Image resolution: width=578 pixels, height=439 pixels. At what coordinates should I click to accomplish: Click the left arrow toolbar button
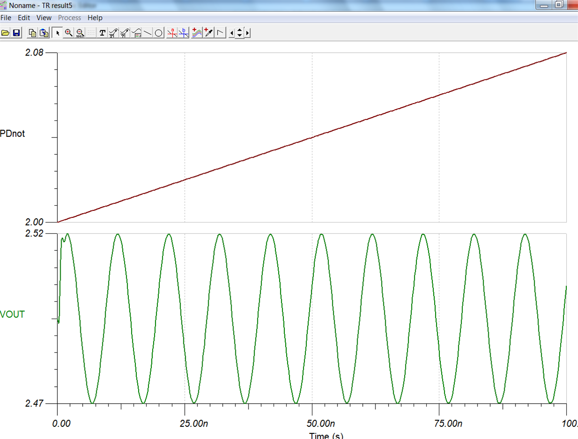232,33
